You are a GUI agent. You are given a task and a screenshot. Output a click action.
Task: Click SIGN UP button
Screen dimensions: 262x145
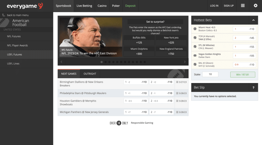click(x=229, y=6)
